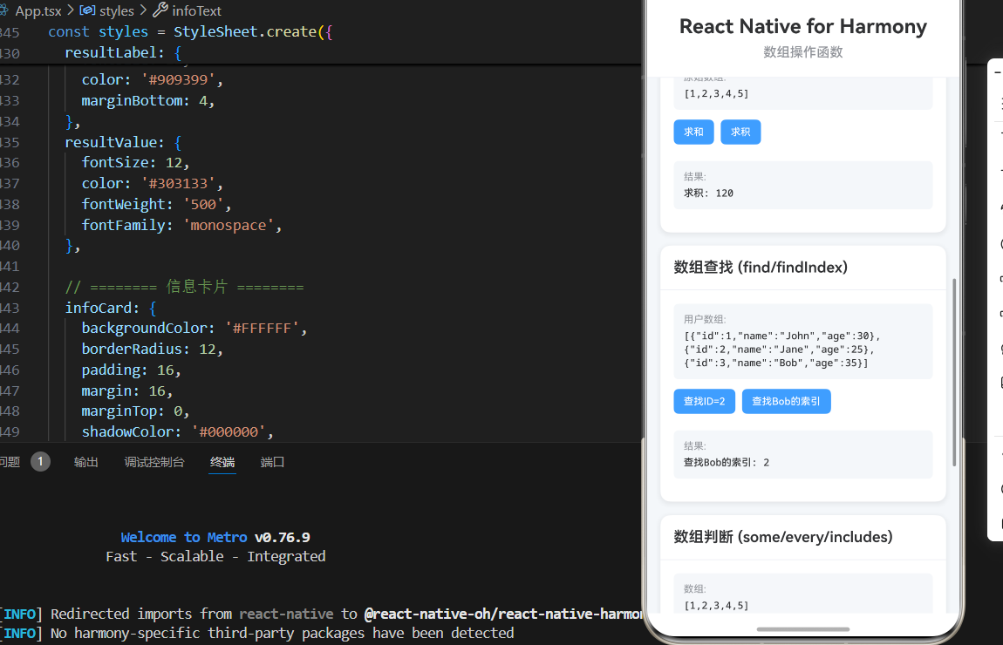Click the sticky line 'const styles = StyleSheet.create({'
Screen dimensions: 1003x645
click(x=191, y=32)
